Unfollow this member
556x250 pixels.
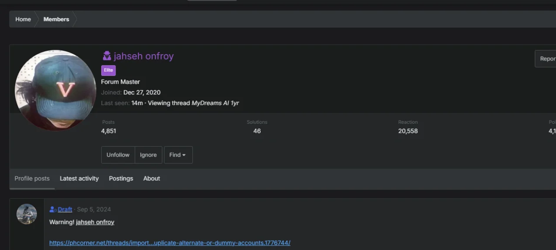tap(118, 155)
